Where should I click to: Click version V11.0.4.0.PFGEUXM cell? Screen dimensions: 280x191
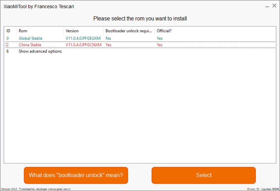pyautogui.click(x=83, y=38)
